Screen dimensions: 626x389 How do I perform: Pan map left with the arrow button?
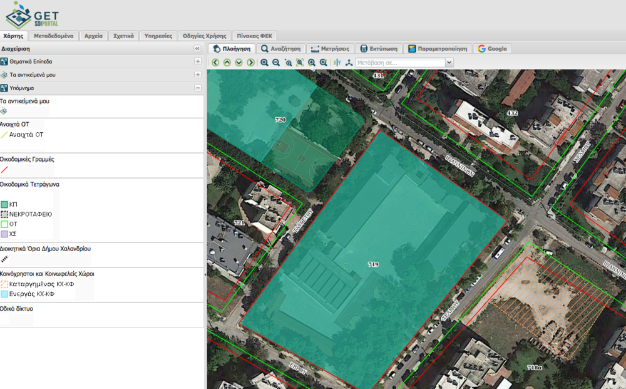(x=215, y=63)
